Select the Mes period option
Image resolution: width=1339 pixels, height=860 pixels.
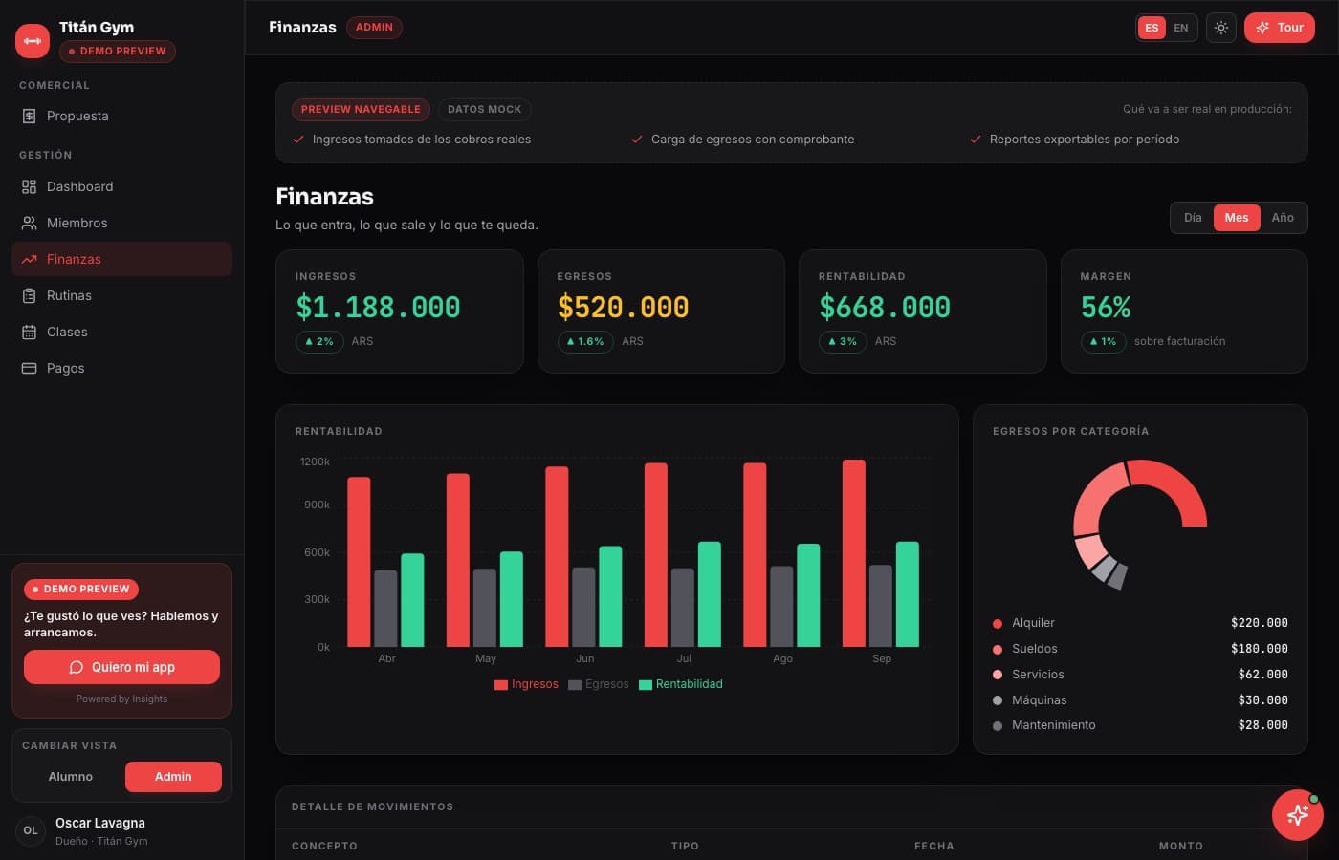coord(1237,218)
